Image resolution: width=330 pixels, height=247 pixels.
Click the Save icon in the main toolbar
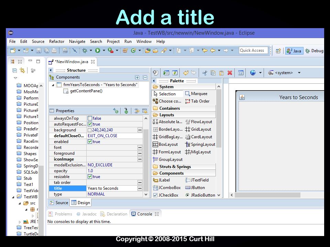[x=38, y=51]
